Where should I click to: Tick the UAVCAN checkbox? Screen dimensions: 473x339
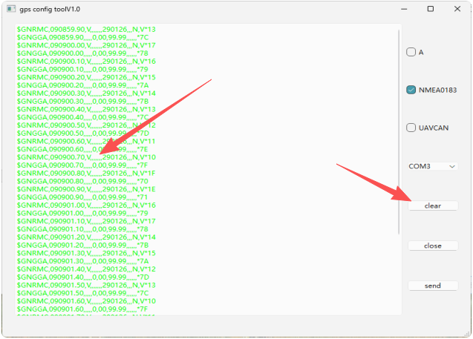point(411,128)
